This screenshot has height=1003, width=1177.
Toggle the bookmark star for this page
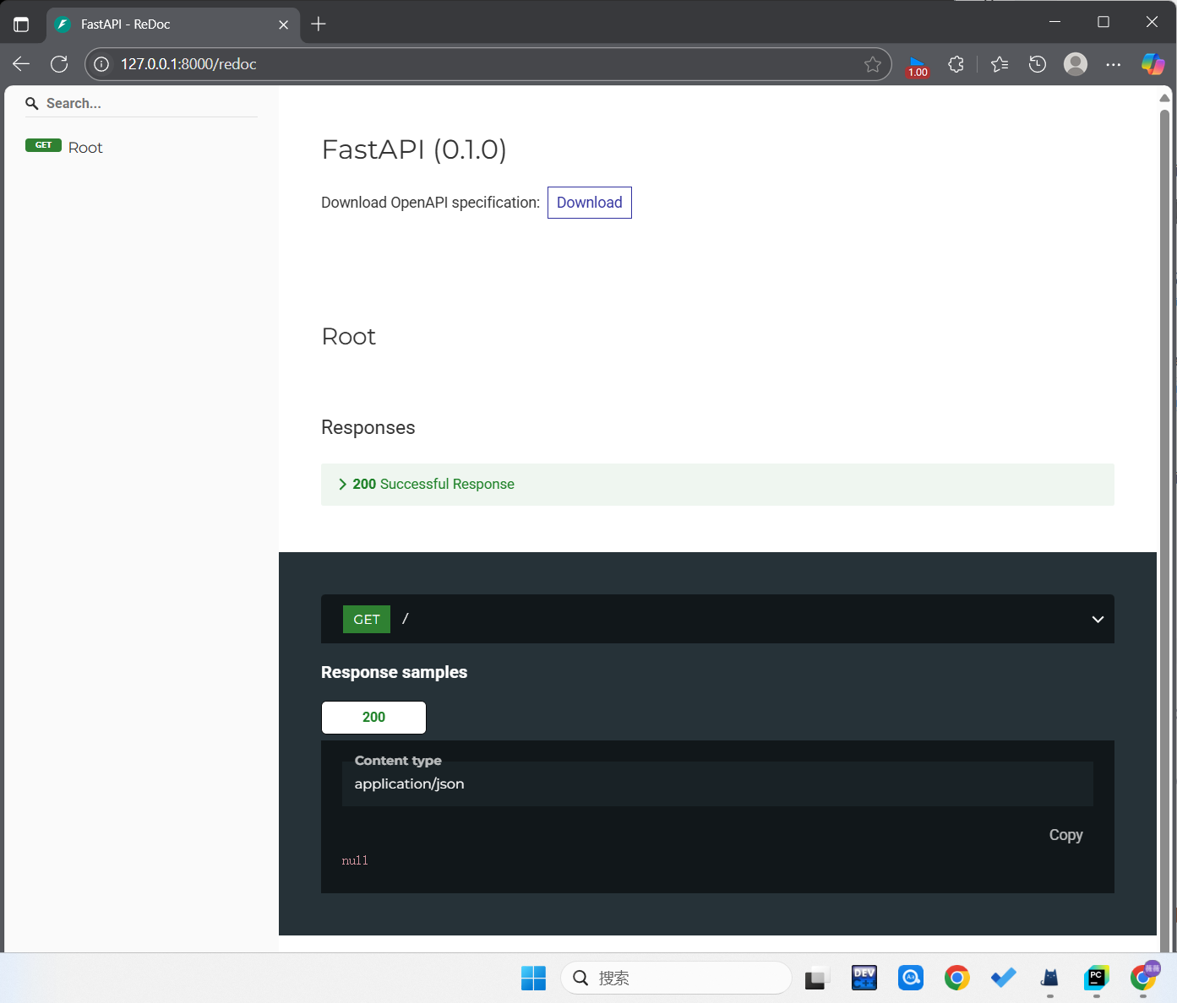point(873,63)
